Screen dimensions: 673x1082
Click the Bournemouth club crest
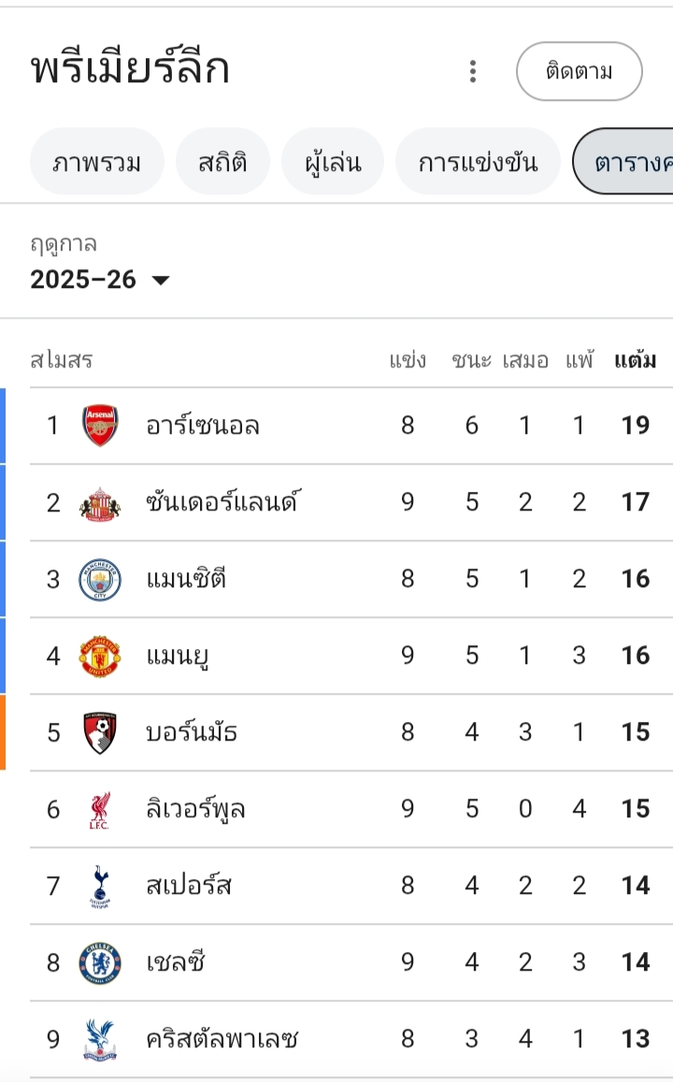tap(100, 732)
